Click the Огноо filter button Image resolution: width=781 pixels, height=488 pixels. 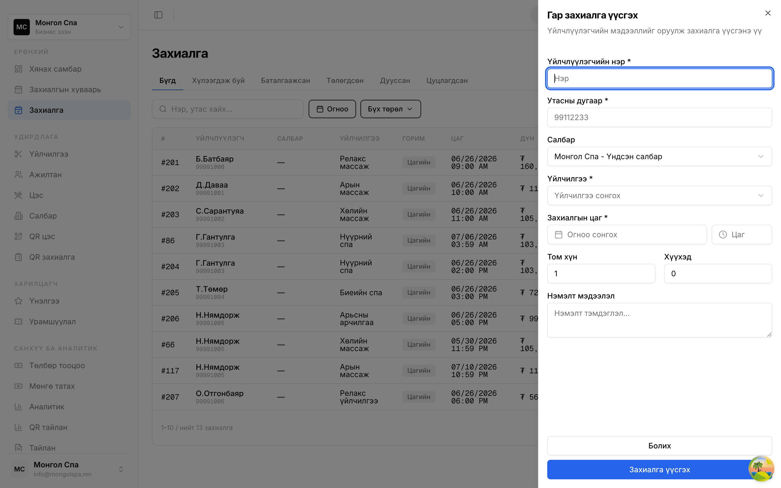[332, 109]
